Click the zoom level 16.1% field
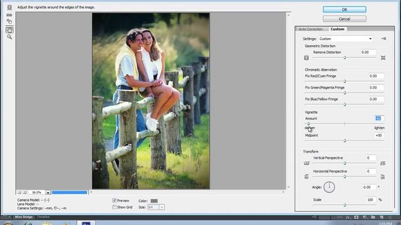 36,192
